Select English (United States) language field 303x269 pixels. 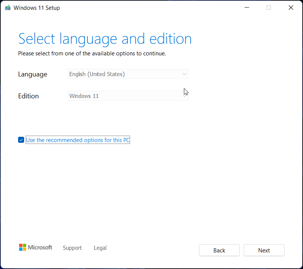[x=128, y=74]
